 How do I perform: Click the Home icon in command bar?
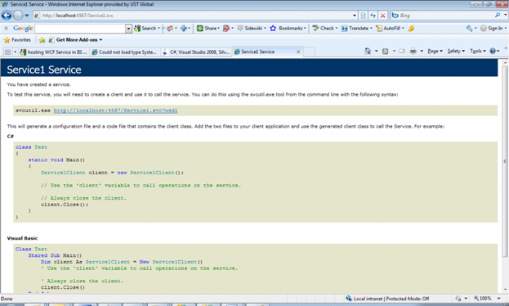click(x=368, y=51)
